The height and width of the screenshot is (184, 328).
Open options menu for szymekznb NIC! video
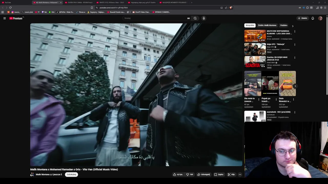click(x=295, y=112)
